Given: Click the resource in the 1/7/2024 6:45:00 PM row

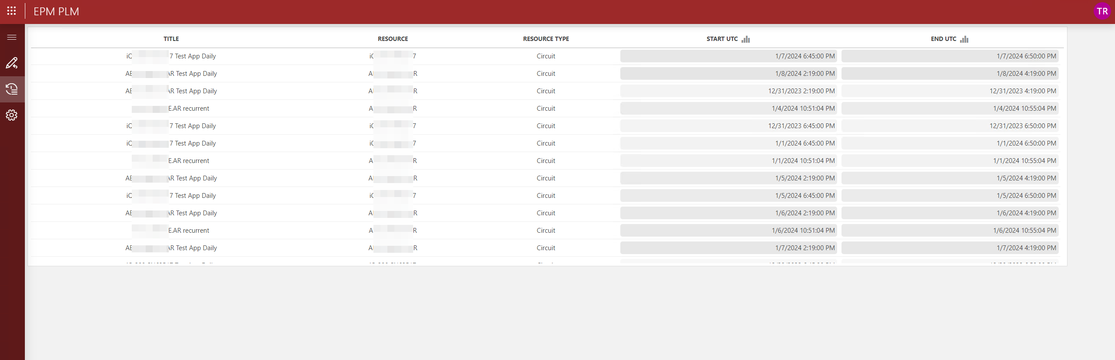Looking at the screenshot, I should (393, 56).
